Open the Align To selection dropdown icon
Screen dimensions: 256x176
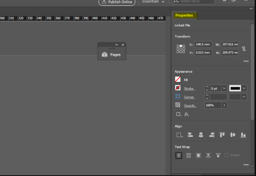[x=180, y=135]
